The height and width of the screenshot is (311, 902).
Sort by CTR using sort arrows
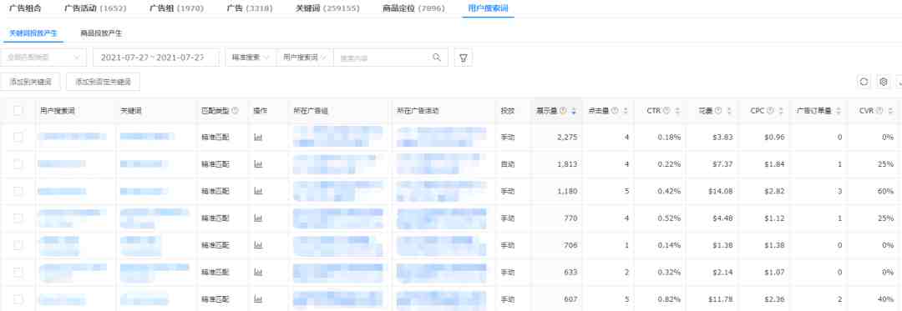(677, 111)
